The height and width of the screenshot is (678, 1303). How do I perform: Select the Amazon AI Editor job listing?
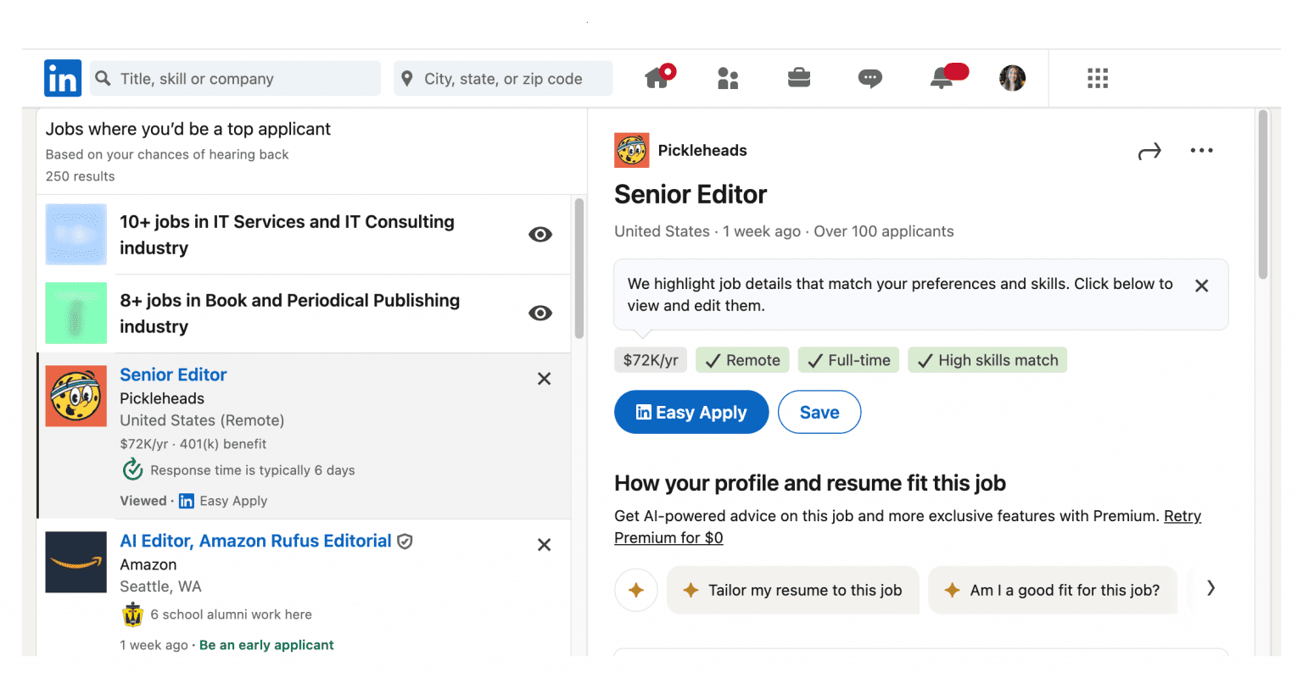tap(255, 541)
